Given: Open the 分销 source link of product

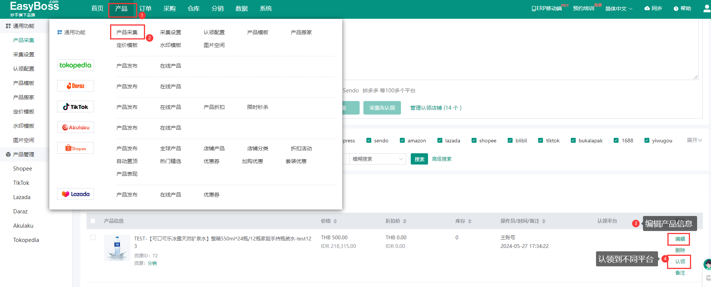Looking at the screenshot, I should click(152, 263).
